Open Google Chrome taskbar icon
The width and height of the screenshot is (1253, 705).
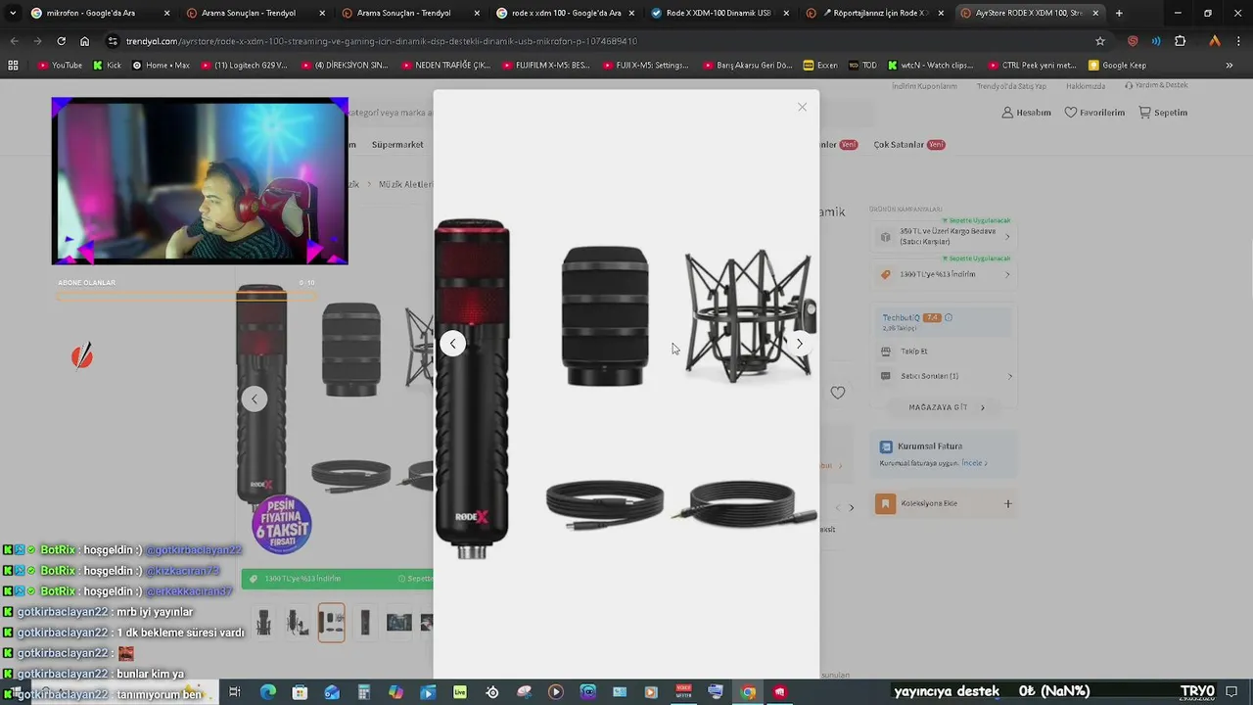(748, 692)
